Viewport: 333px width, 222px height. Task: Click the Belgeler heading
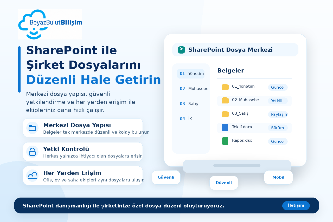(230, 71)
